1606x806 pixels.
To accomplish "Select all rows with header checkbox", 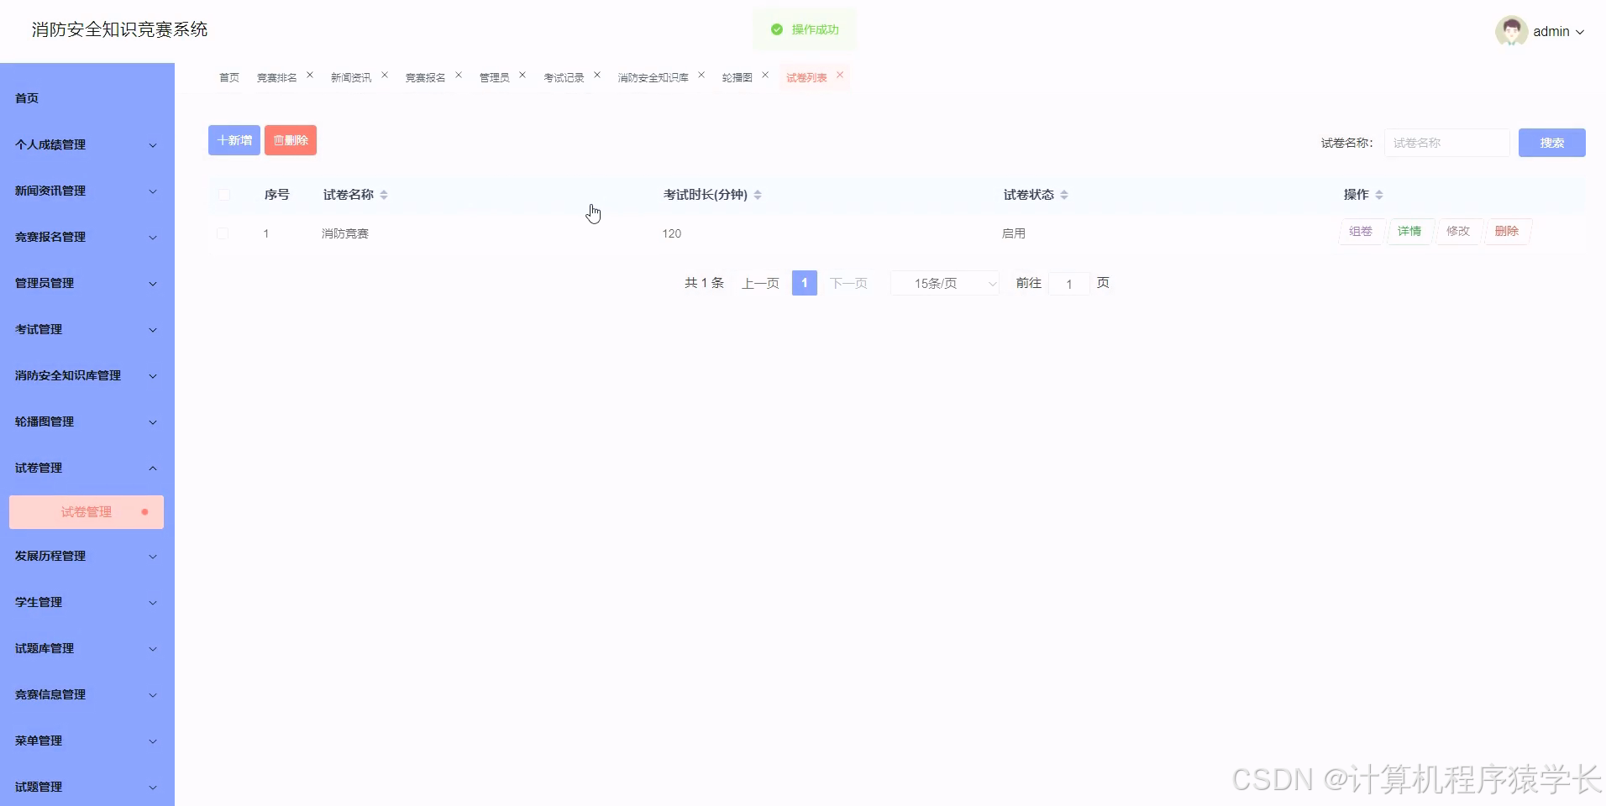I will 223,195.
